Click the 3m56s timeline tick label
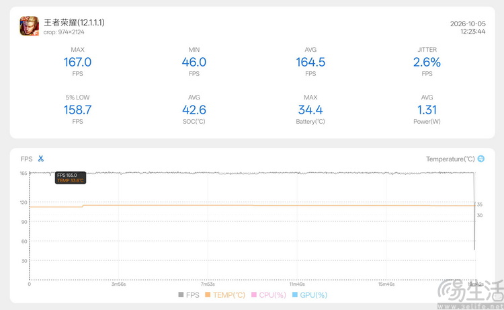This screenshot has height=310, width=504. [x=118, y=284]
